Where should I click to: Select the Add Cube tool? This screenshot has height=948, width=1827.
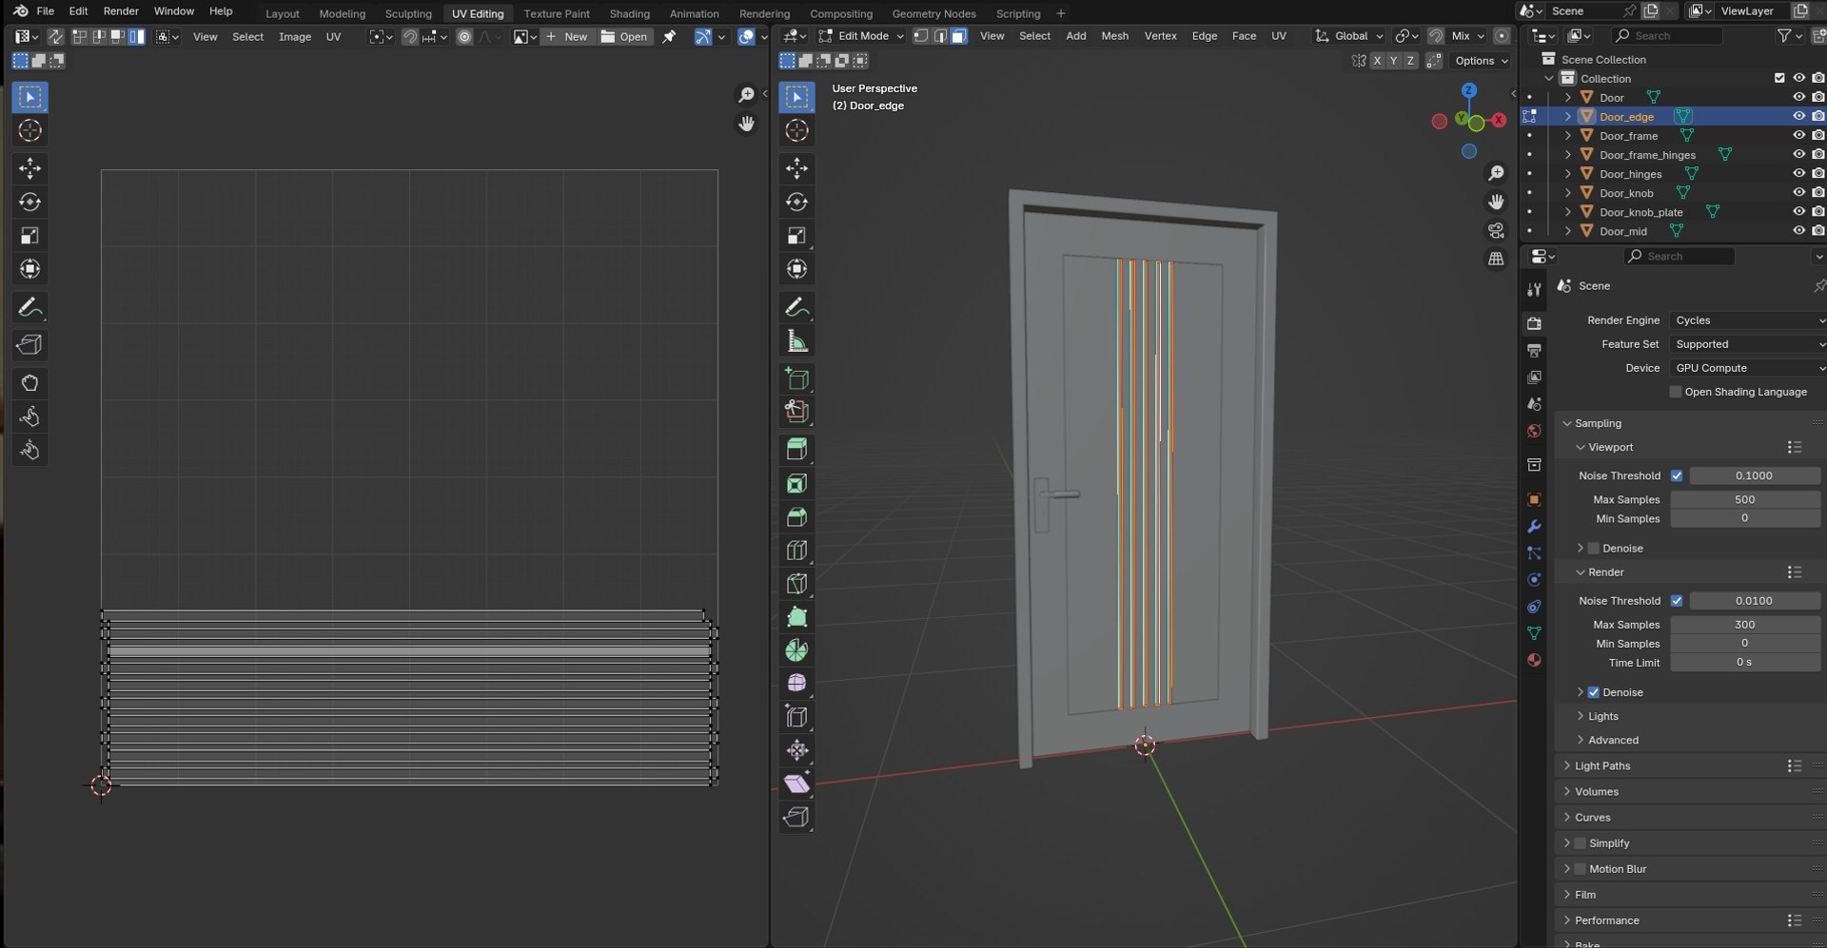point(796,378)
